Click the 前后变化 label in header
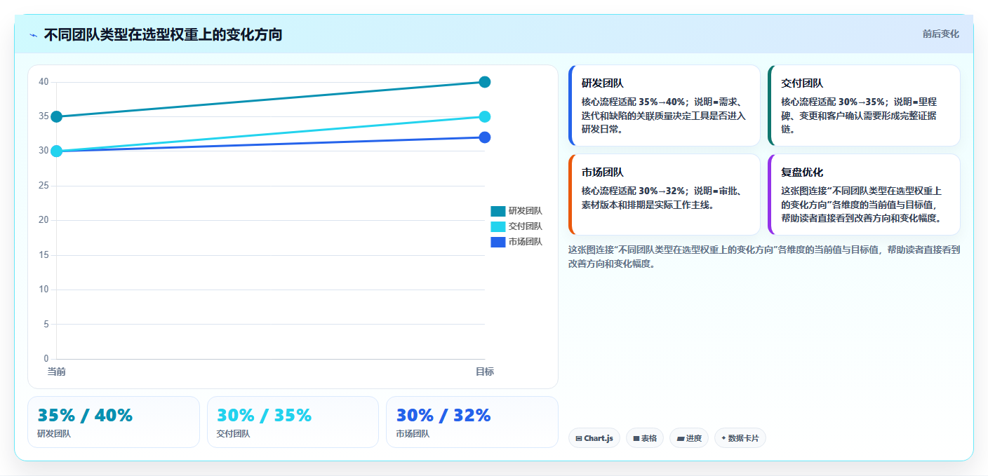 [940, 34]
